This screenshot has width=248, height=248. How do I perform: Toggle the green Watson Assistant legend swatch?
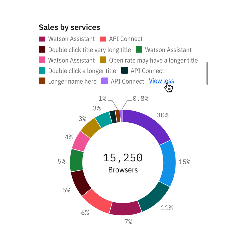coord(139,50)
